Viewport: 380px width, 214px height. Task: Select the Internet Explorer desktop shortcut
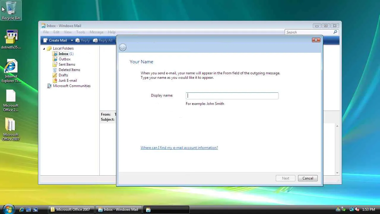[11, 71]
